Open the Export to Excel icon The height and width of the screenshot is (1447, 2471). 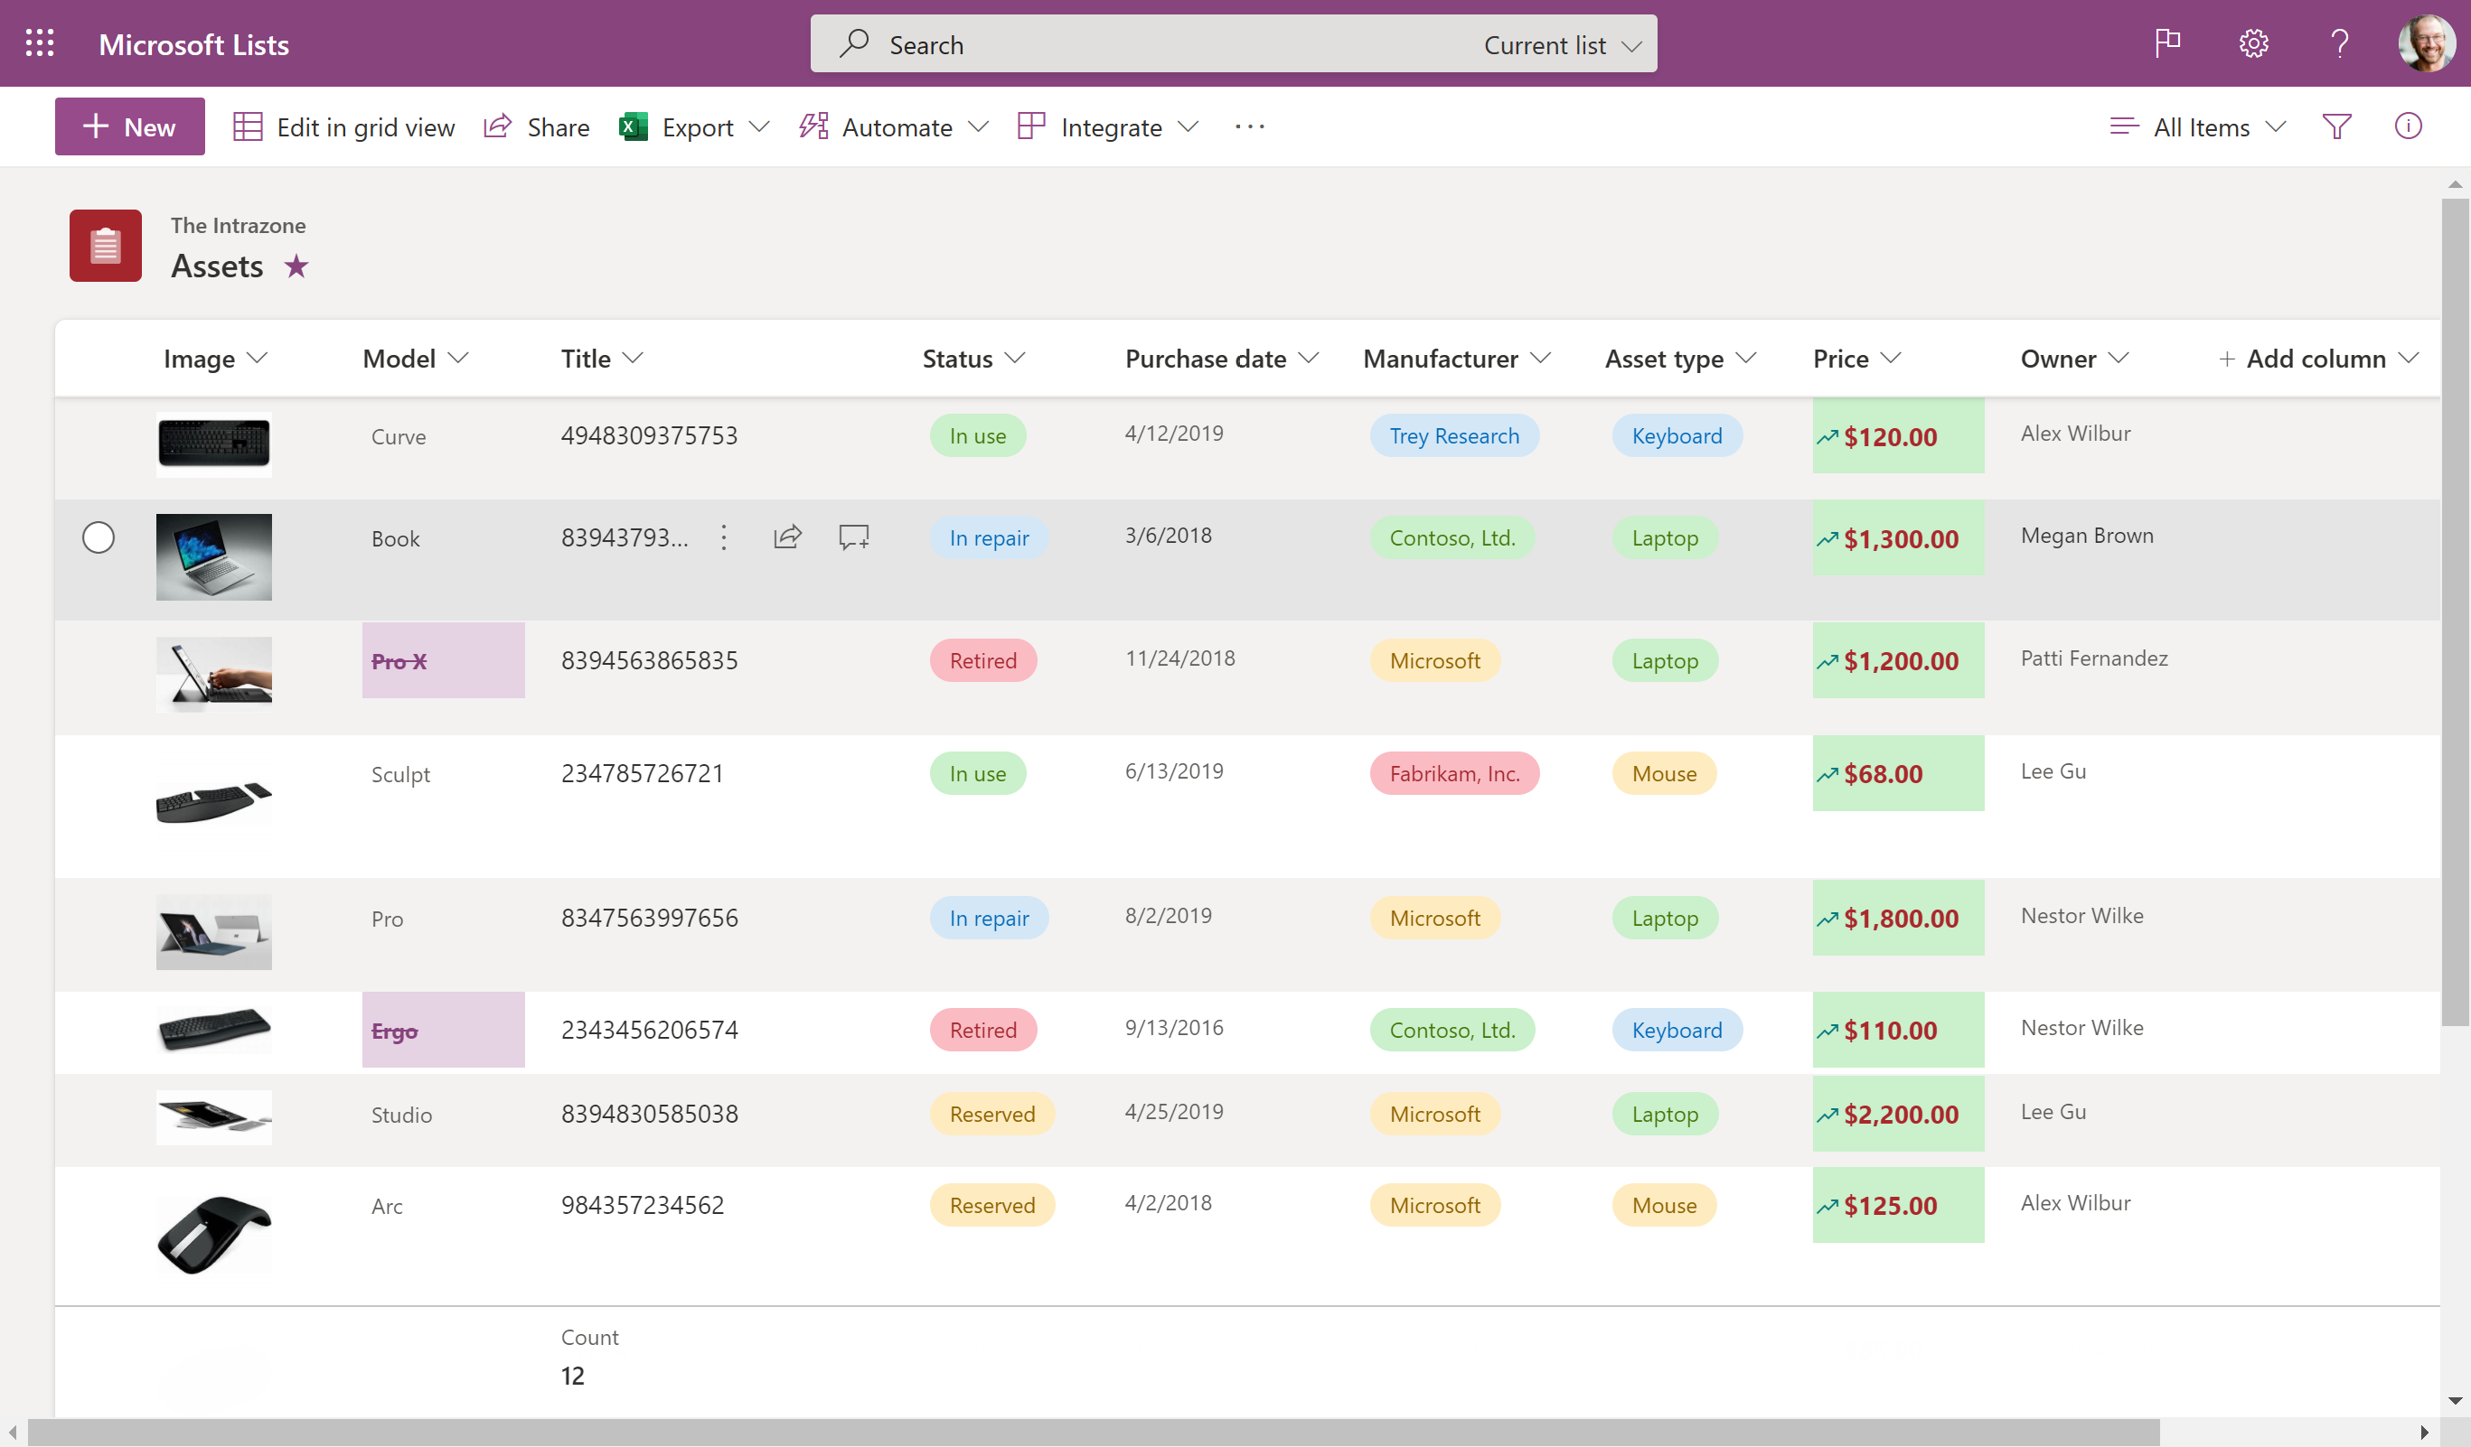pyautogui.click(x=633, y=126)
